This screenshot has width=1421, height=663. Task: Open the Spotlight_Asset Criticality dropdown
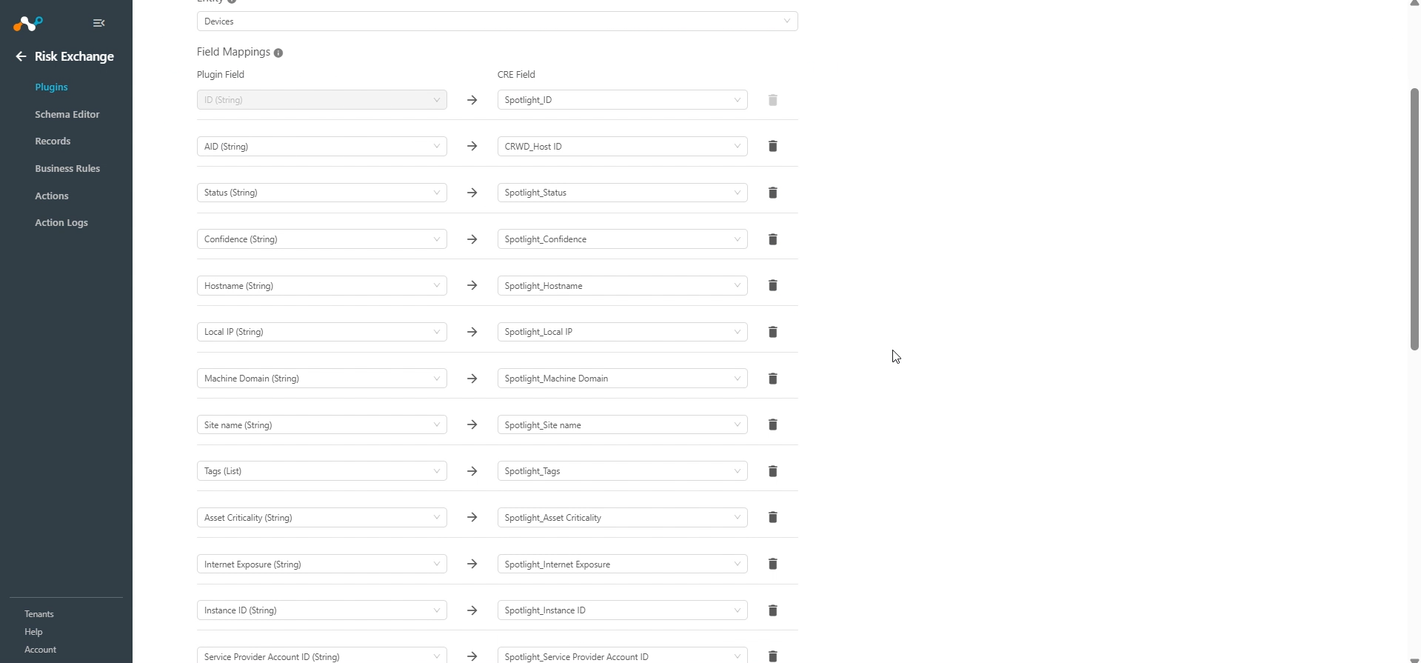point(622,518)
